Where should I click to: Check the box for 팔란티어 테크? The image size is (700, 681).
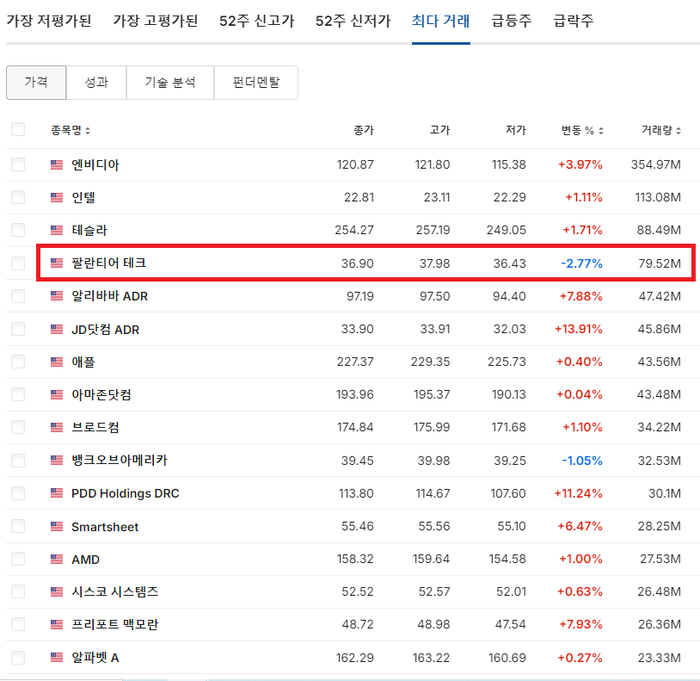18,263
